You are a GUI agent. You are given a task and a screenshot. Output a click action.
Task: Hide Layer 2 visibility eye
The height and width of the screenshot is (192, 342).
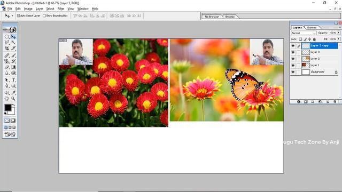[293, 59]
